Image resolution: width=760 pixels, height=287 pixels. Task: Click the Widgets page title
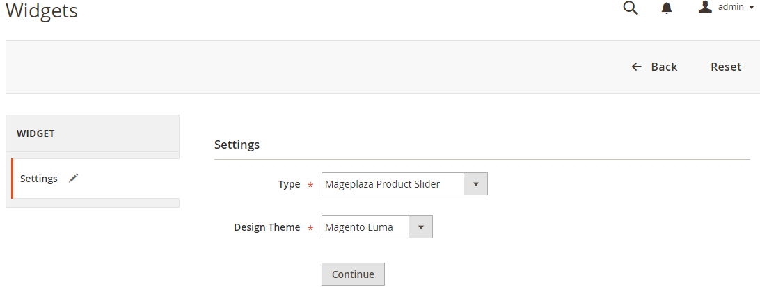tap(42, 11)
